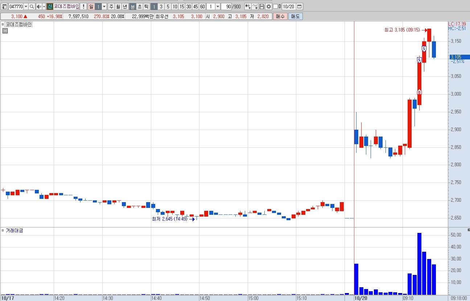The width and height of the screenshot is (470, 301).
Task: Open the calendar date picker icon
Action: pos(300,7)
